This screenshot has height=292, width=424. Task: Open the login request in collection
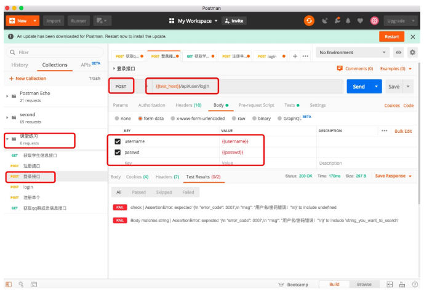click(28, 187)
